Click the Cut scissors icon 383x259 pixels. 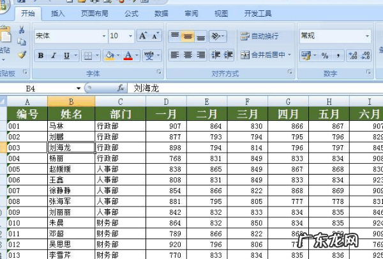point(22,29)
